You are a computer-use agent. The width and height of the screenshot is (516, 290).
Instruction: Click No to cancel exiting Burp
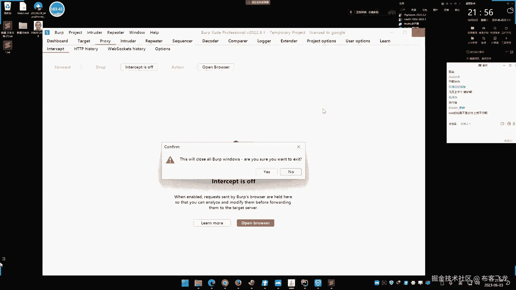tap(291, 172)
